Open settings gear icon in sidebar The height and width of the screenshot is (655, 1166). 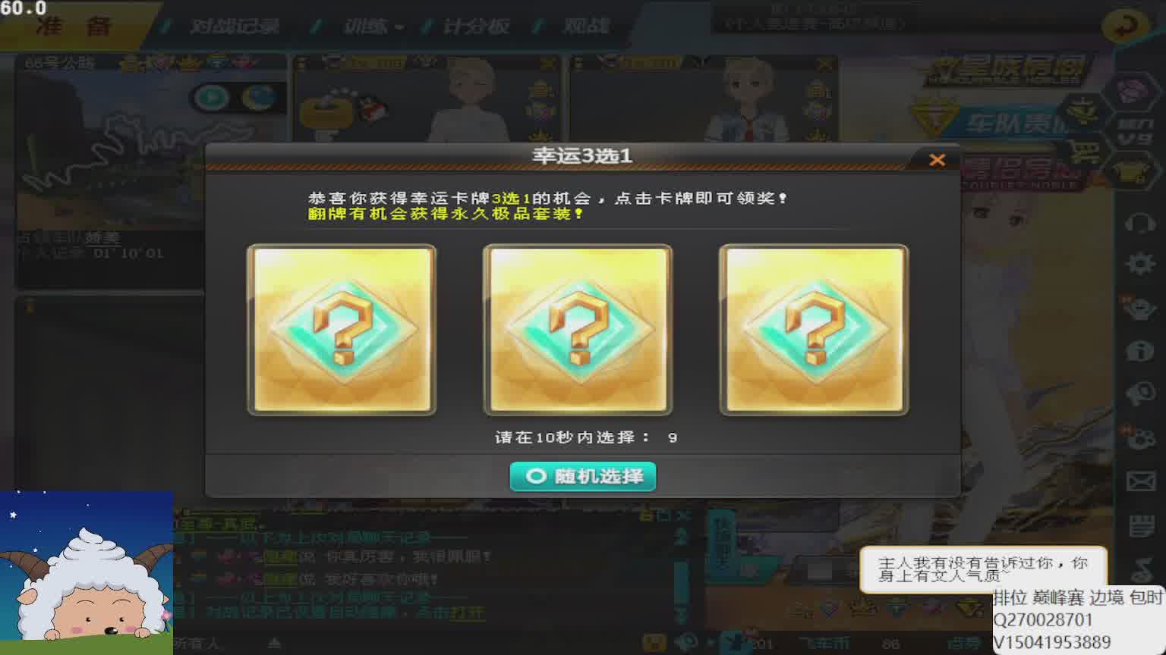(1140, 264)
